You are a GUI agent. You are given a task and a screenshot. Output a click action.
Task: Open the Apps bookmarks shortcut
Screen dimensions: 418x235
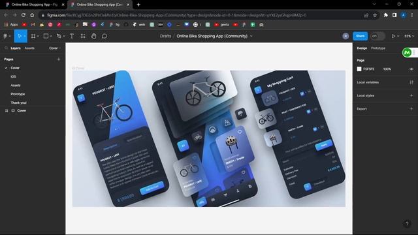pos(11,25)
